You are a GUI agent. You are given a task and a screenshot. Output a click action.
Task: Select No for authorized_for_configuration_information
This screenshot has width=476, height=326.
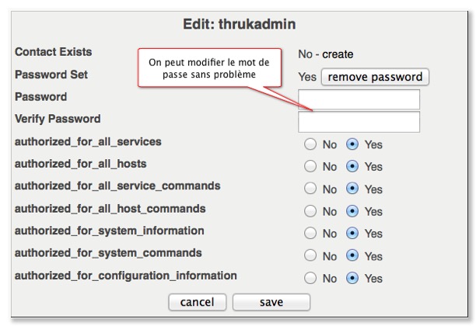pyautogui.click(x=310, y=279)
